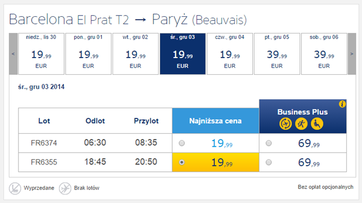Show later dates with right arrow
The image size is (362, 203).
[x=352, y=54]
